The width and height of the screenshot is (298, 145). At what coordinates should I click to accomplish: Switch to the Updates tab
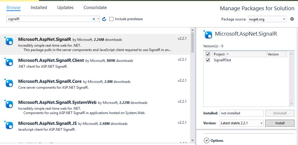[66, 8]
